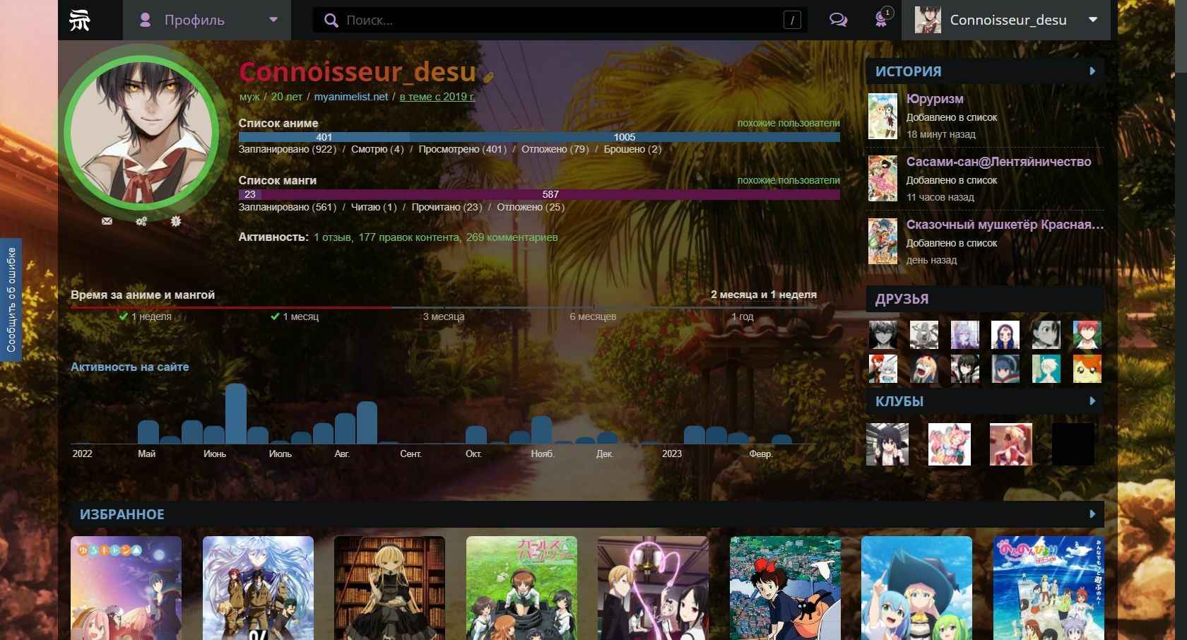Expand the Избранное section arrow

(x=1092, y=514)
